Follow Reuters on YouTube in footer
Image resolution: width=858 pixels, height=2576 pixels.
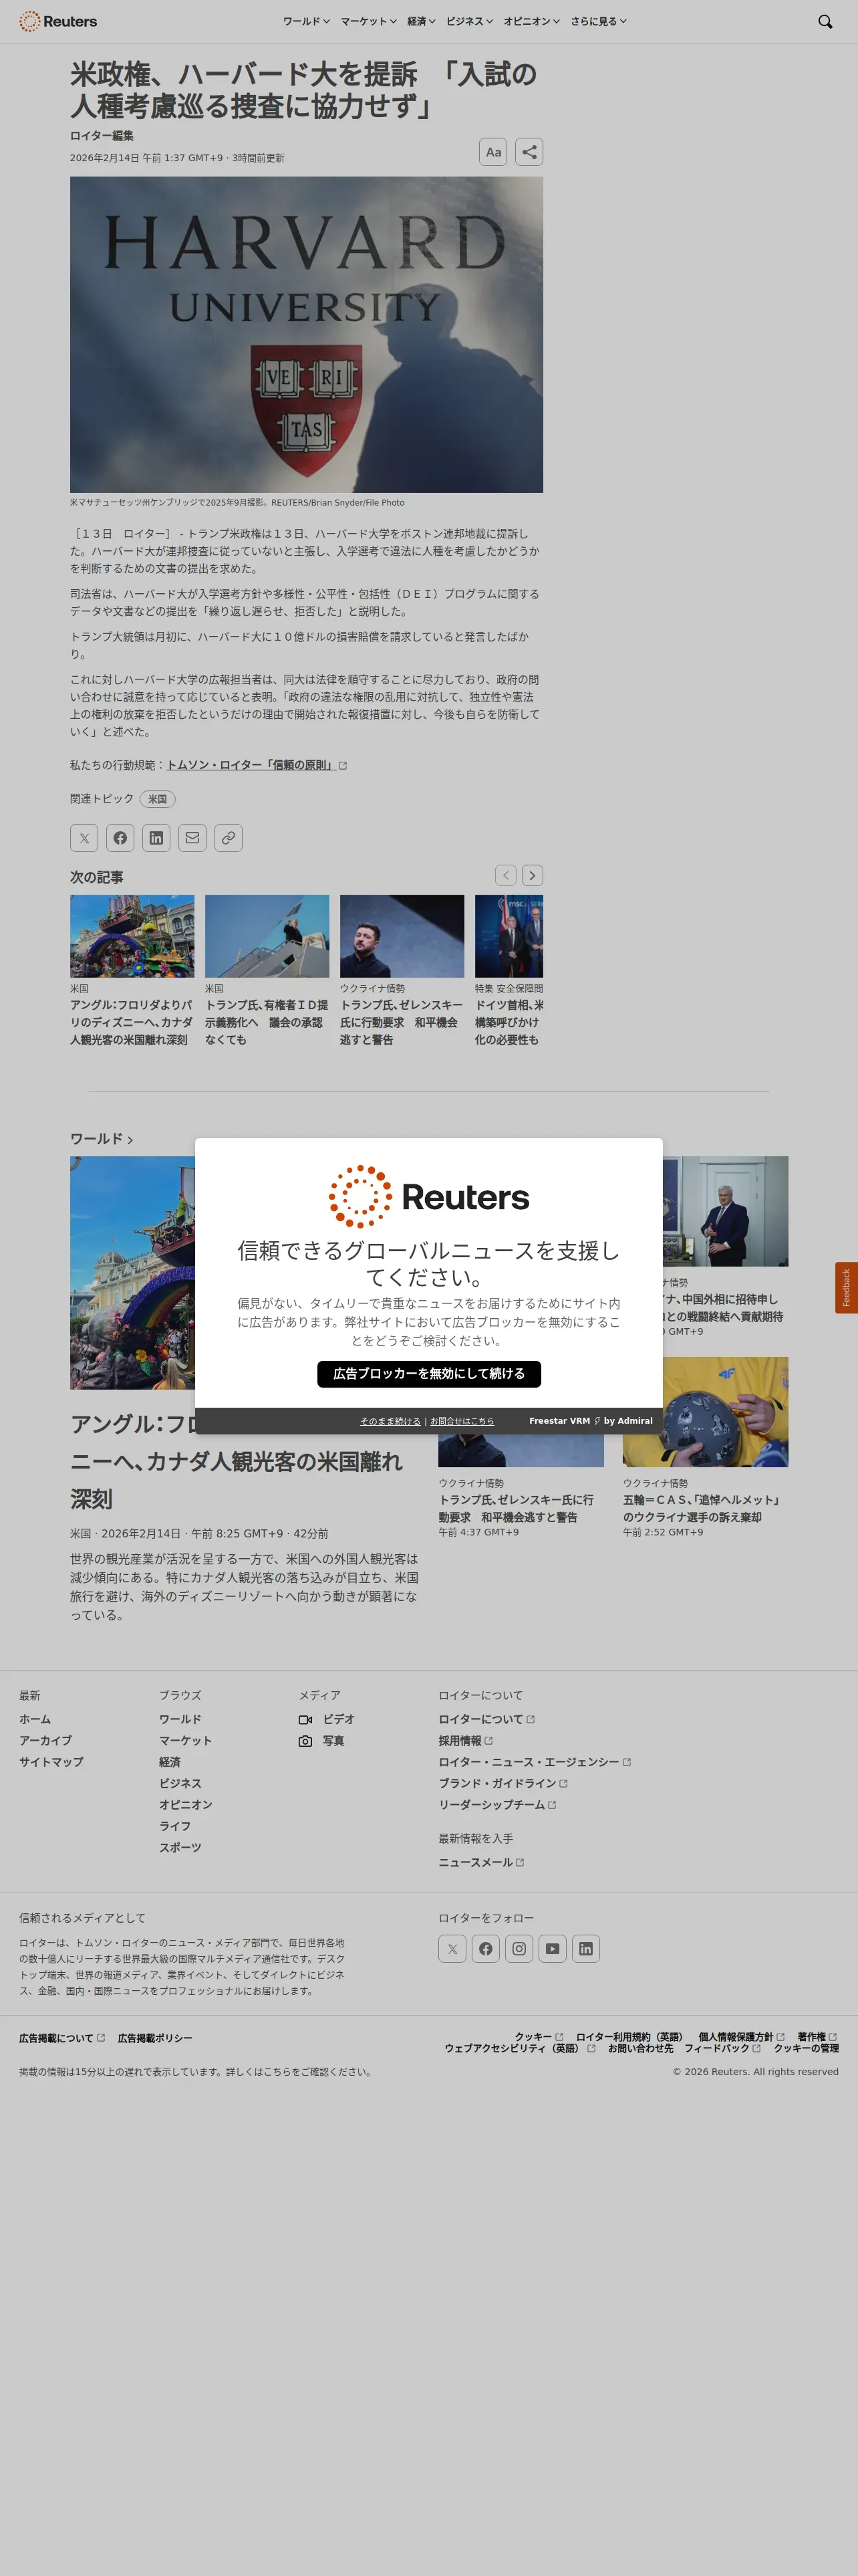click(x=553, y=1948)
